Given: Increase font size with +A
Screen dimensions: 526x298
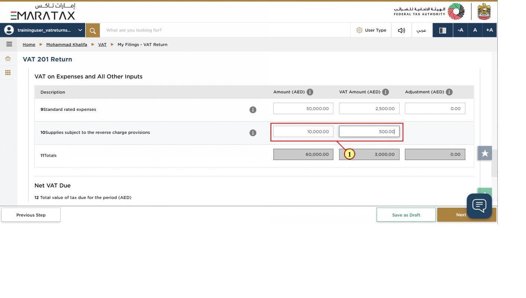Looking at the screenshot, I should tap(490, 30).
